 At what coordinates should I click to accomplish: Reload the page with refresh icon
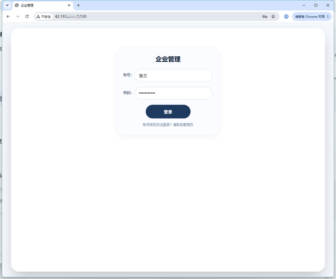point(27,16)
